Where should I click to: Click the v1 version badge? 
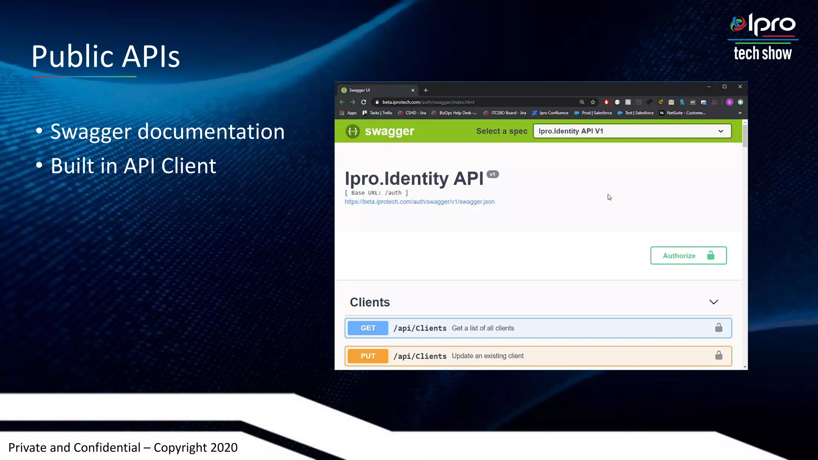tap(492, 174)
